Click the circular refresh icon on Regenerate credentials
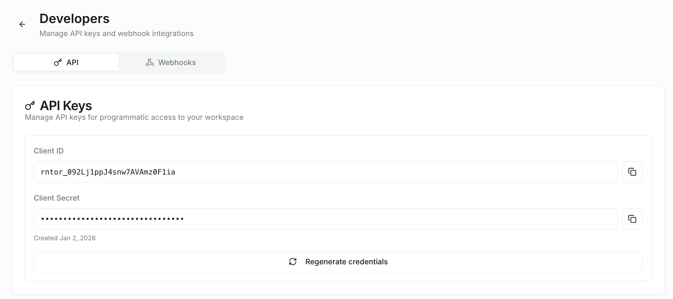673x299 pixels. tap(293, 262)
